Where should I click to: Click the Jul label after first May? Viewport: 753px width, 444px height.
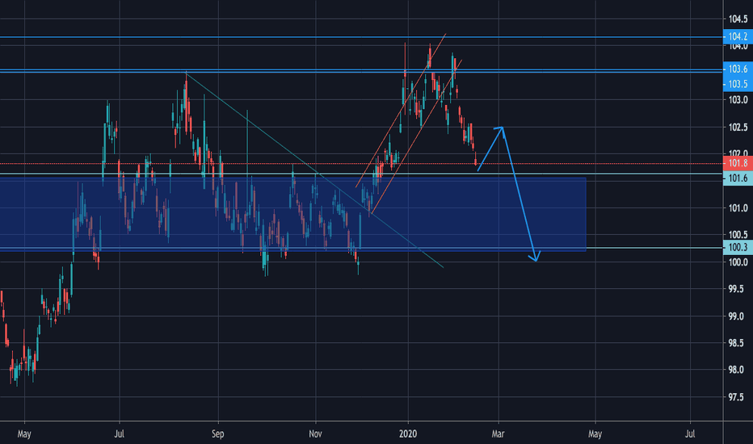119,434
